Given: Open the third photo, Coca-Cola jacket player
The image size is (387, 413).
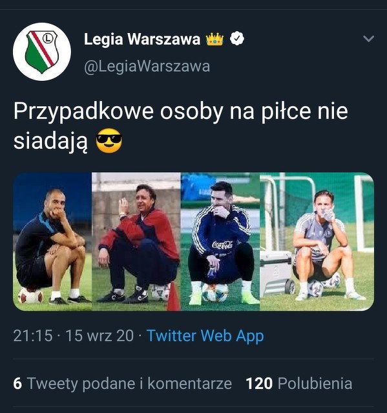Looking at the screenshot, I should (220, 241).
